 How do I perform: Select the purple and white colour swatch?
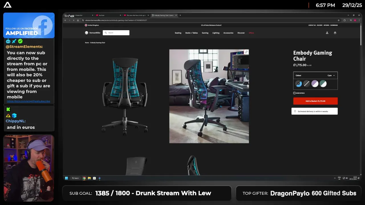pyautogui.click(x=315, y=84)
